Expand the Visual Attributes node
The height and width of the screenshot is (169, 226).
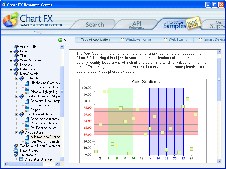pos(11,60)
